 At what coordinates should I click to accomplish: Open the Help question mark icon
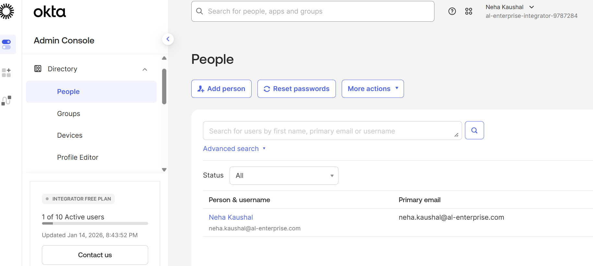click(x=452, y=11)
